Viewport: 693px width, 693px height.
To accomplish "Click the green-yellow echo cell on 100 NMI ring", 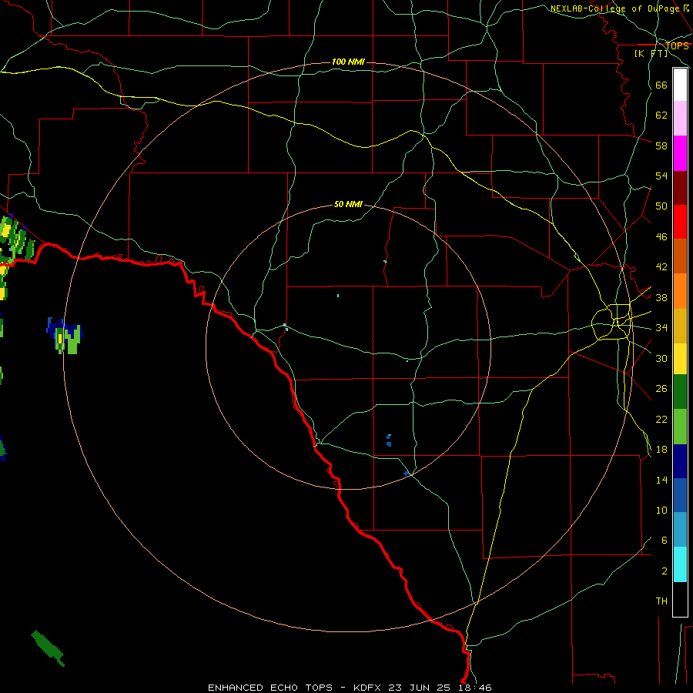I will (65, 336).
